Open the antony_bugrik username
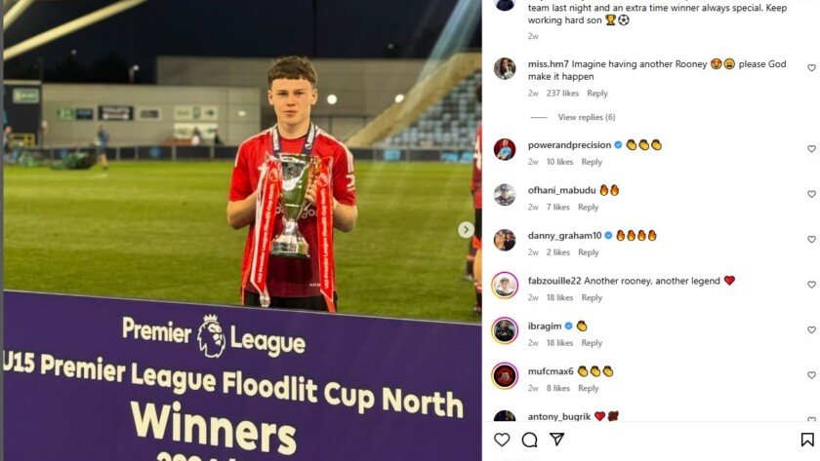The width and height of the screenshot is (820, 461). 559,416
